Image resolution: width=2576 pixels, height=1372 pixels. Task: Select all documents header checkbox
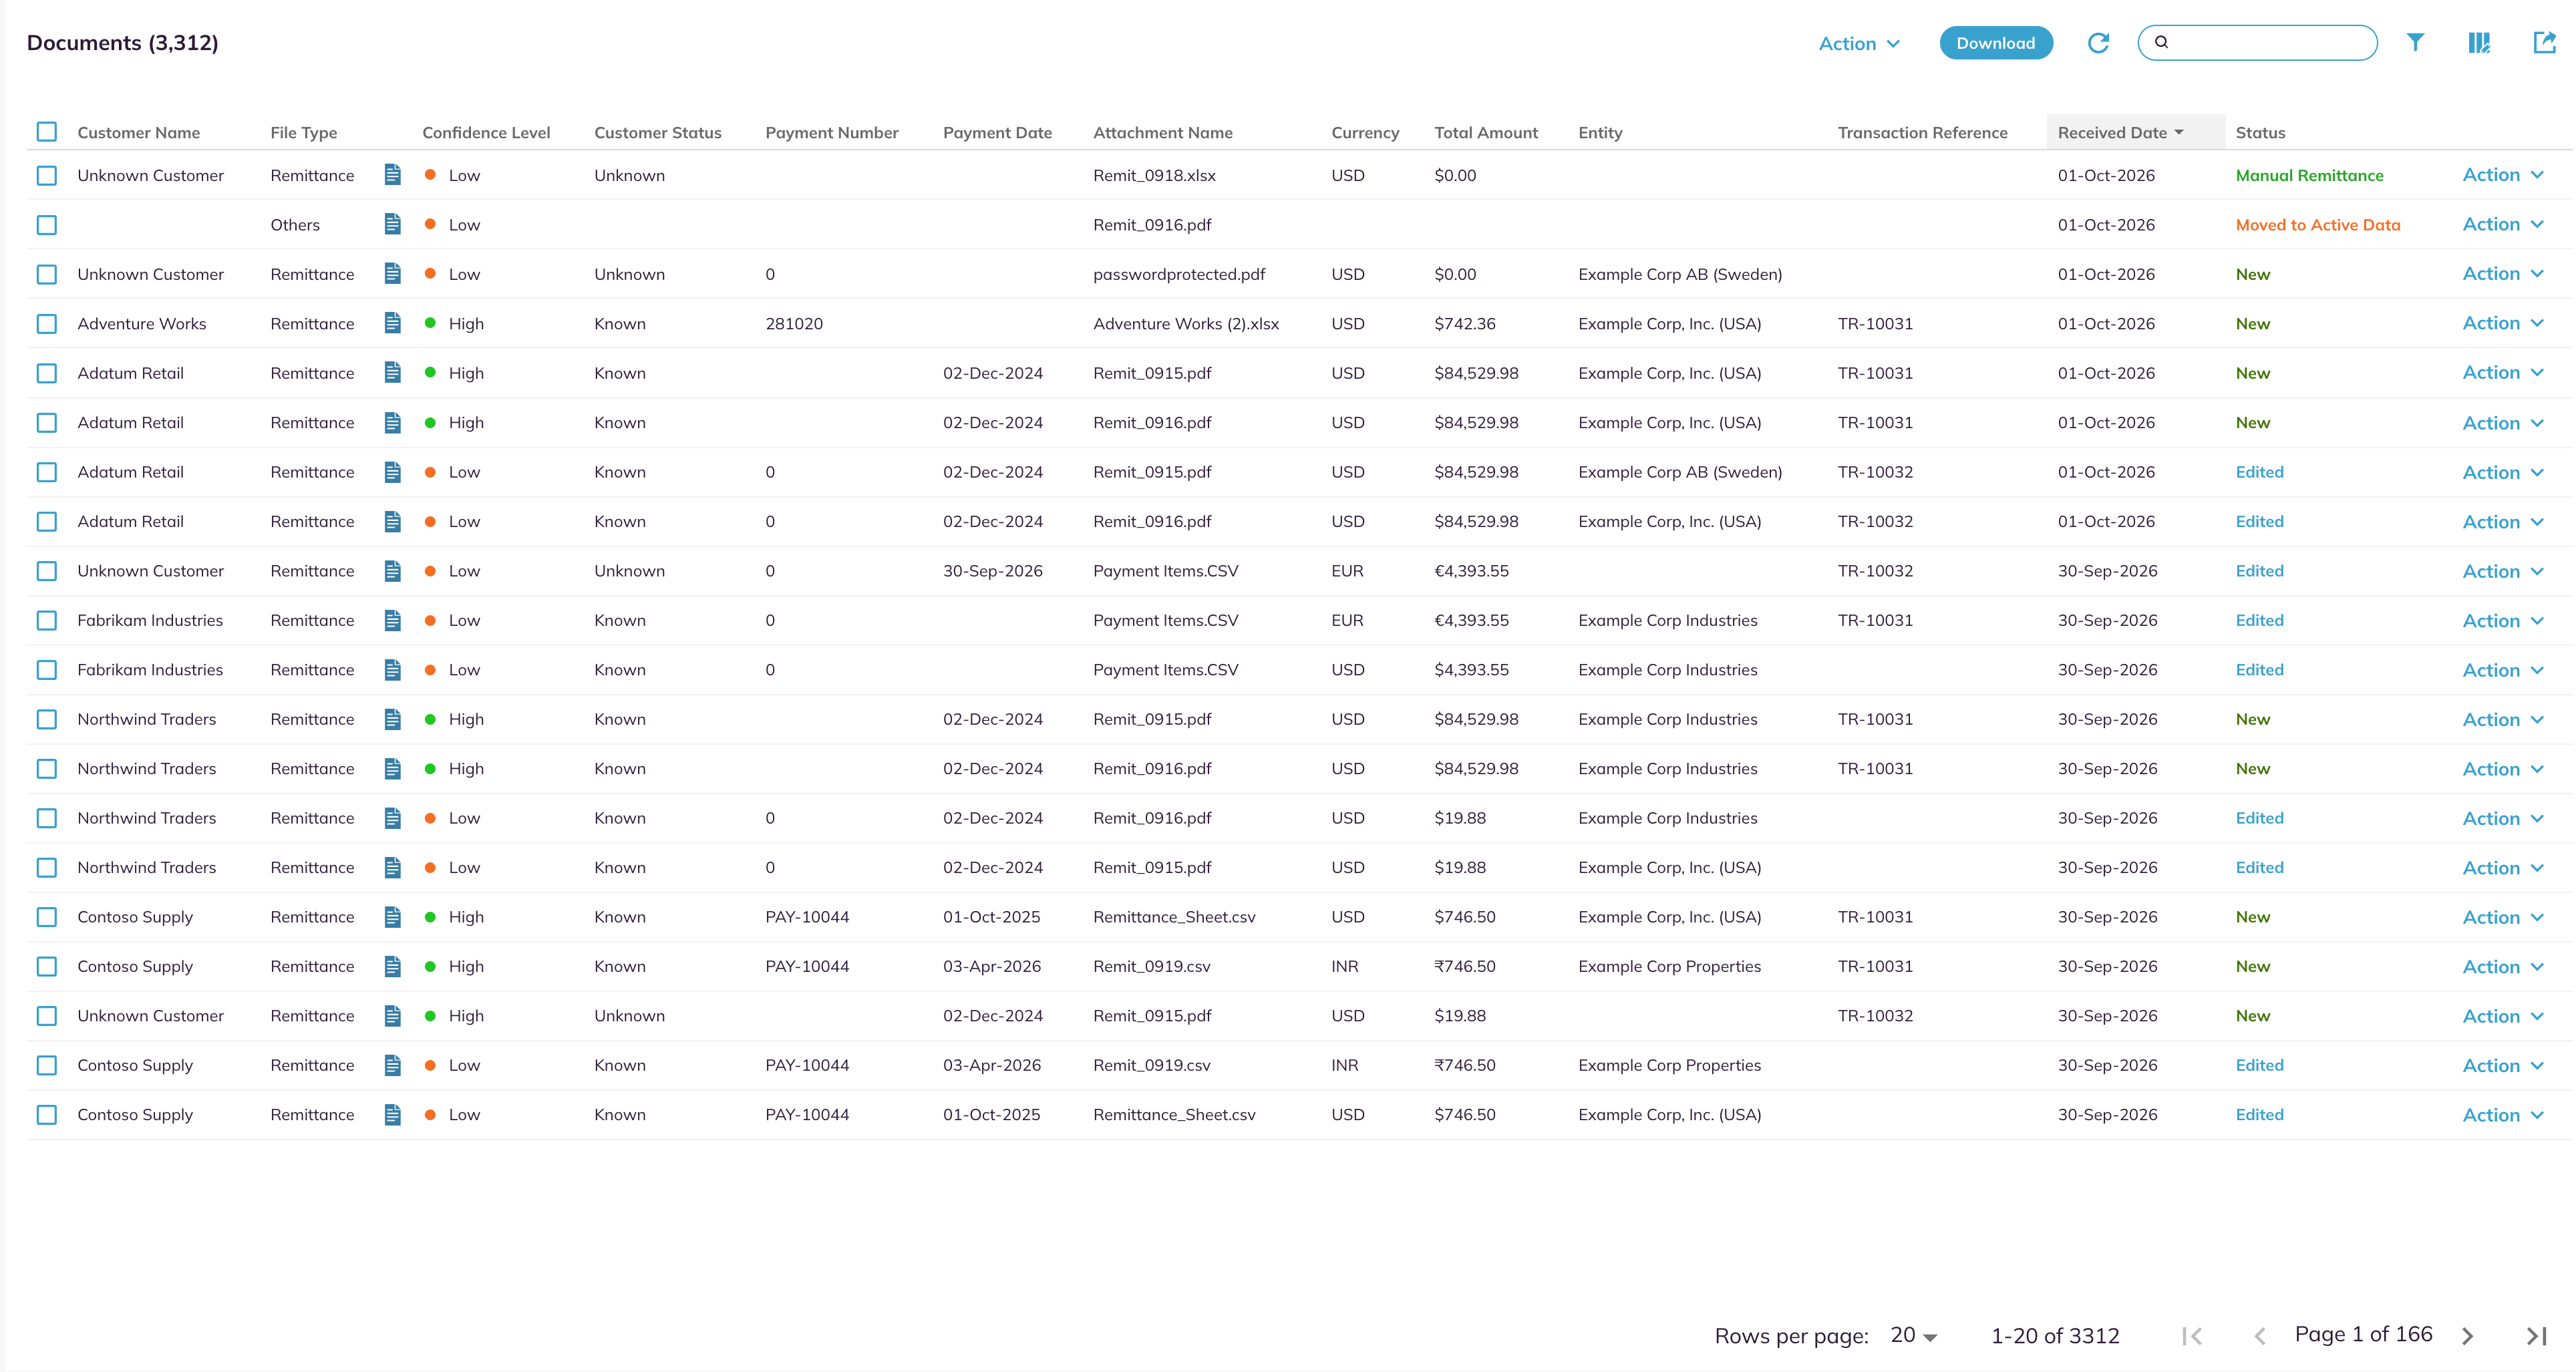coord(47,132)
